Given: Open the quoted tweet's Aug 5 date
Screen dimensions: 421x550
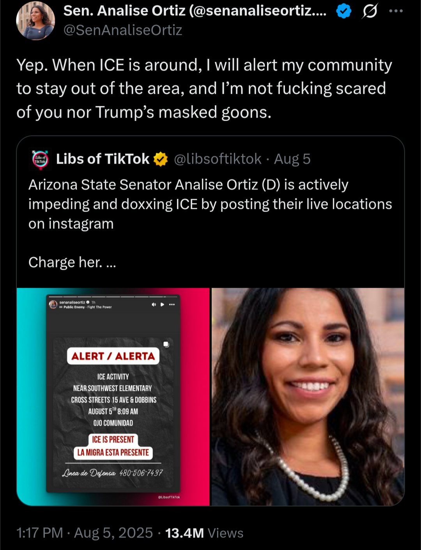Looking at the screenshot, I should (x=292, y=159).
